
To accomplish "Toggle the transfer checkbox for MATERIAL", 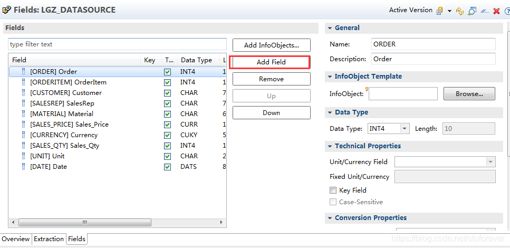I will point(168,114).
